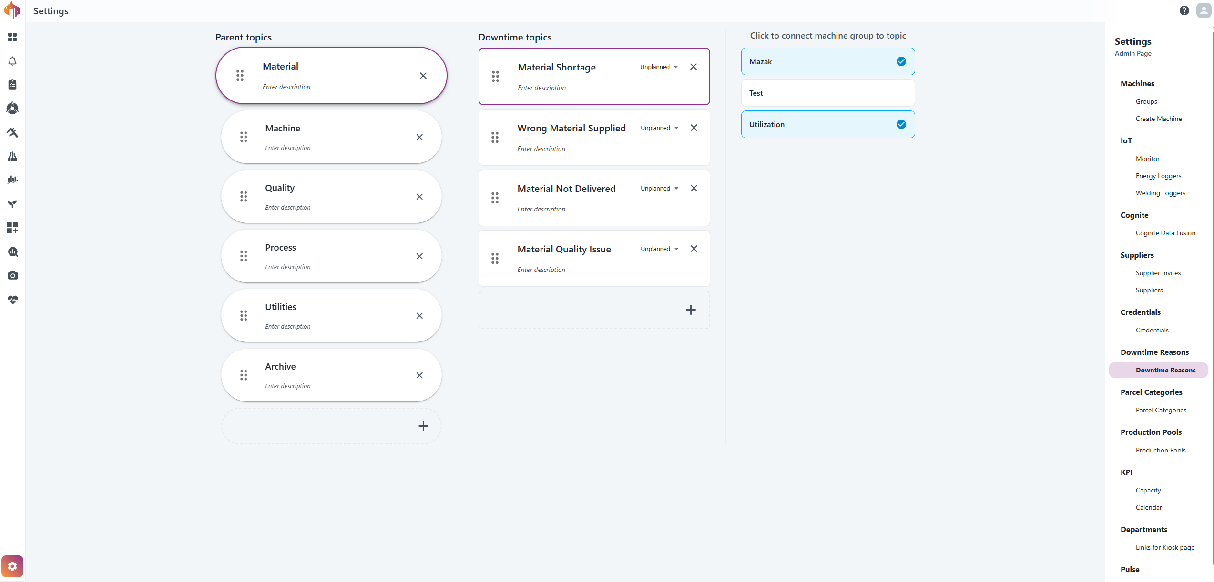Open the notifications bell icon in sidebar
Image resolution: width=1214 pixels, height=582 pixels.
(x=12, y=61)
